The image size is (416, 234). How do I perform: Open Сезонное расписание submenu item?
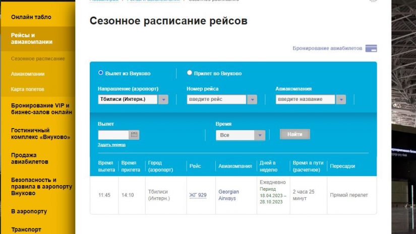click(x=38, y=58)
